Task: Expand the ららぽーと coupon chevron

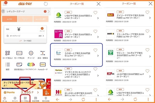Action: click(98, 56)
